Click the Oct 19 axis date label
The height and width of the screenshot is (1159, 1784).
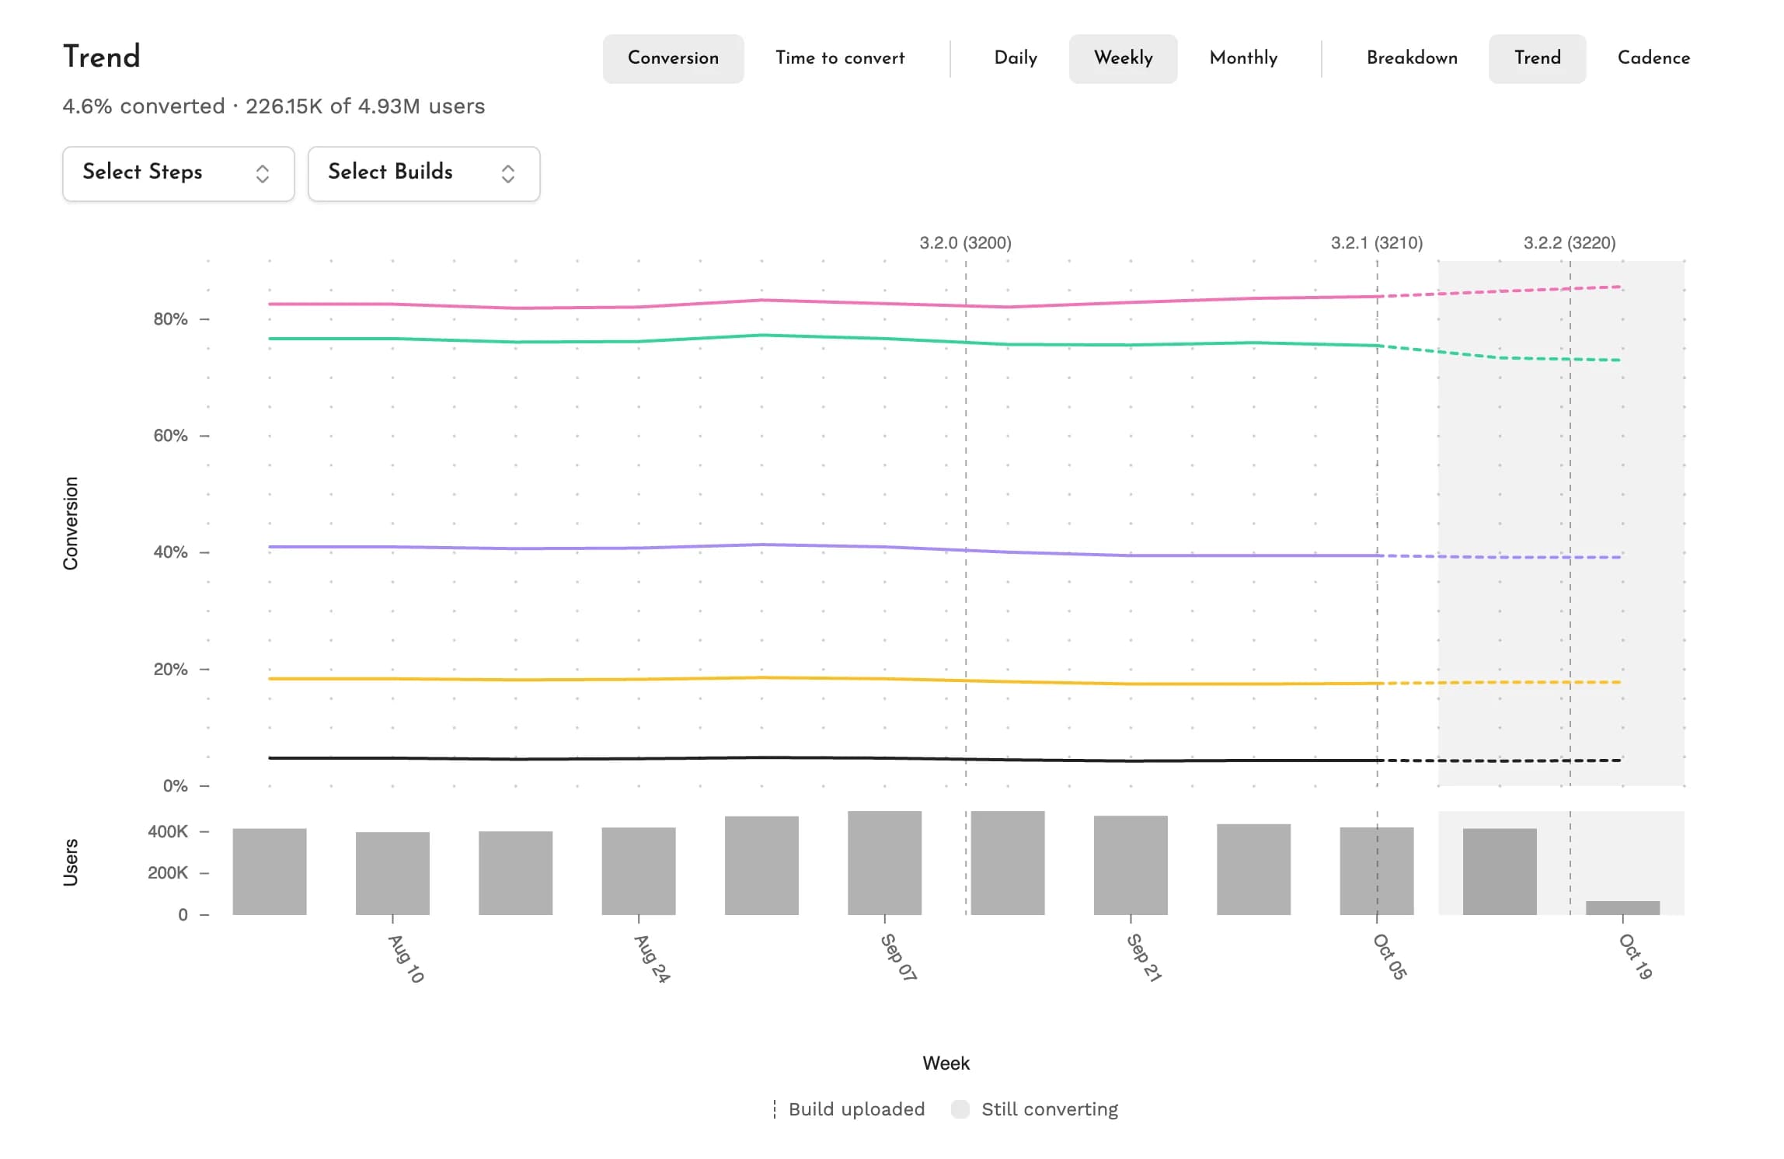[1636, 956]
